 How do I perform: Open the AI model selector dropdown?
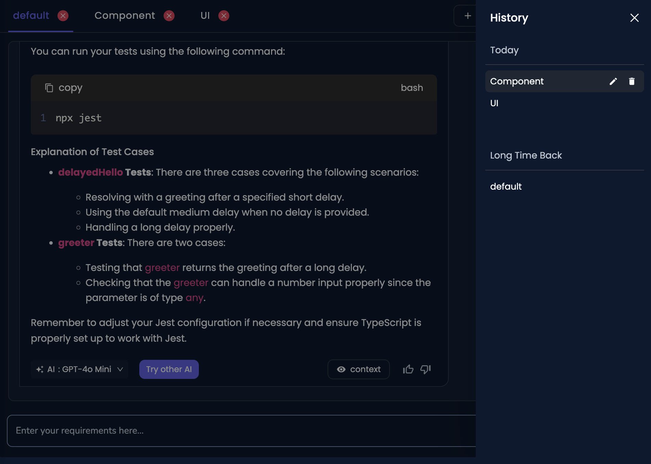coord(120,369)
